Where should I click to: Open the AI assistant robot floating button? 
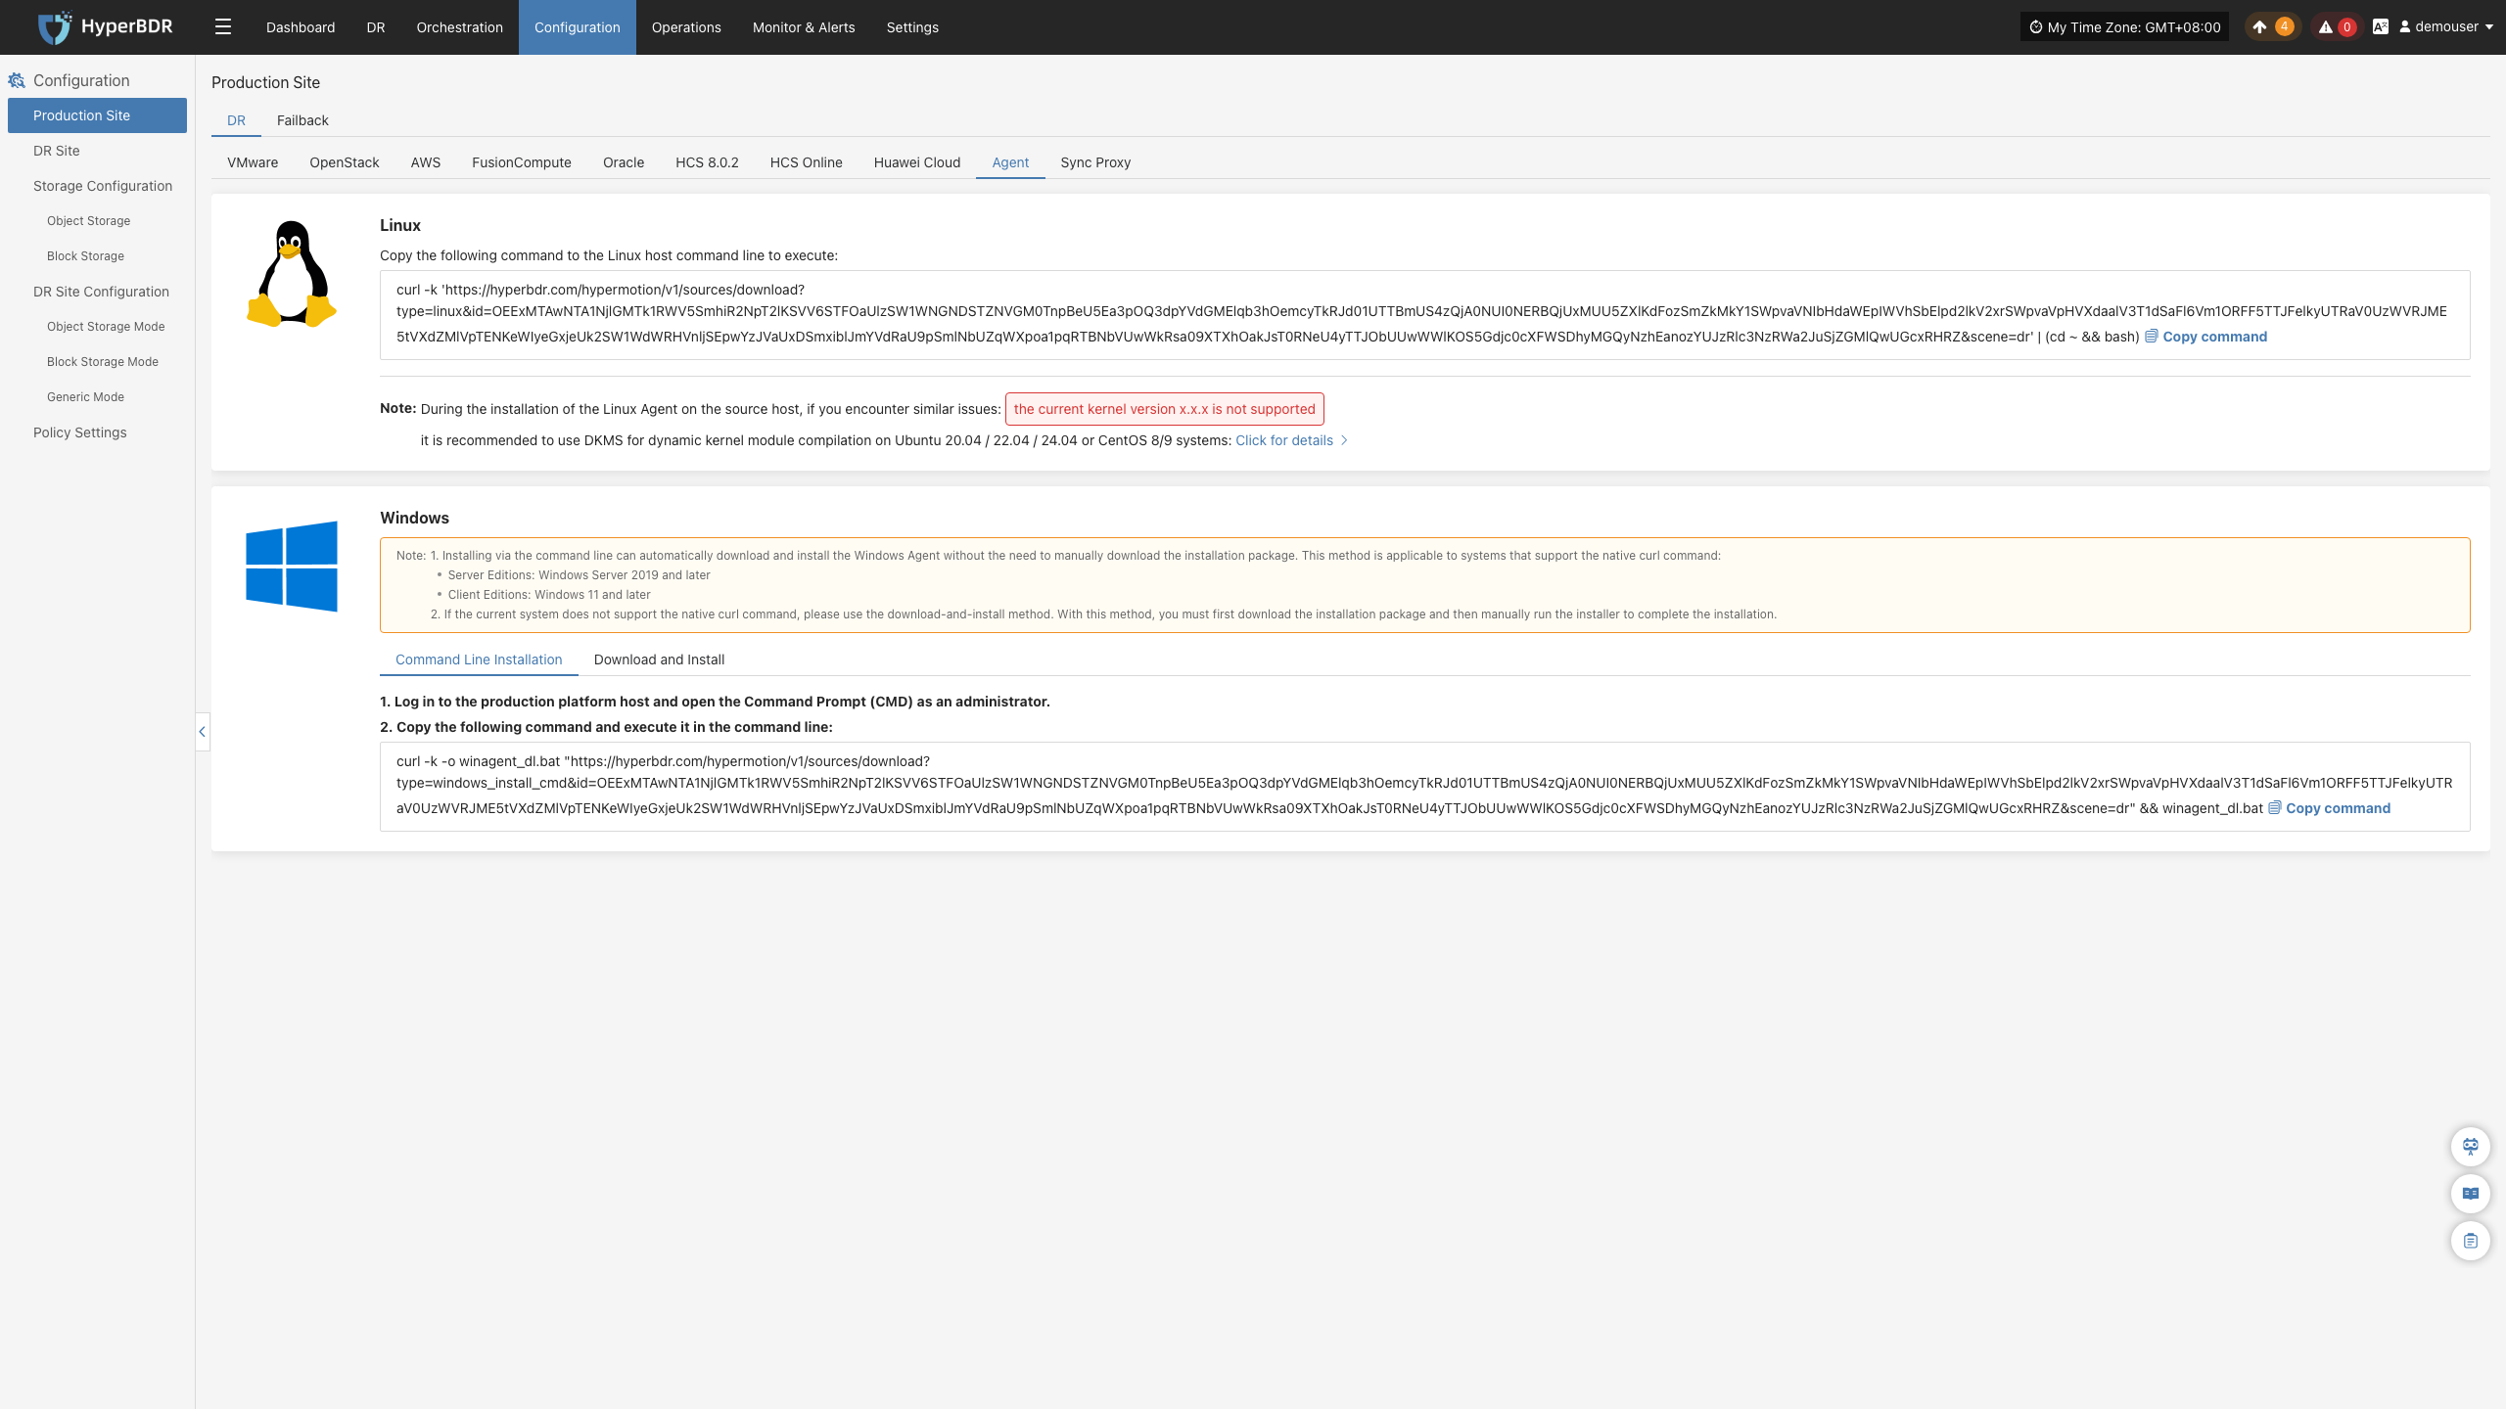point(2471,1146)
